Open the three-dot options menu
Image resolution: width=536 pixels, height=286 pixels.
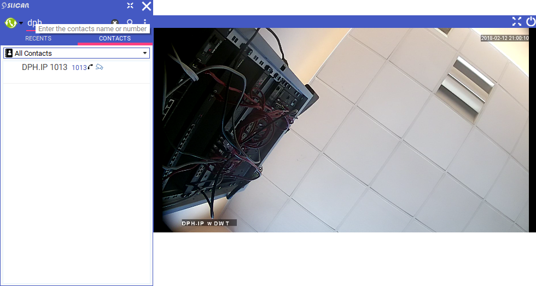click(145, 23)
